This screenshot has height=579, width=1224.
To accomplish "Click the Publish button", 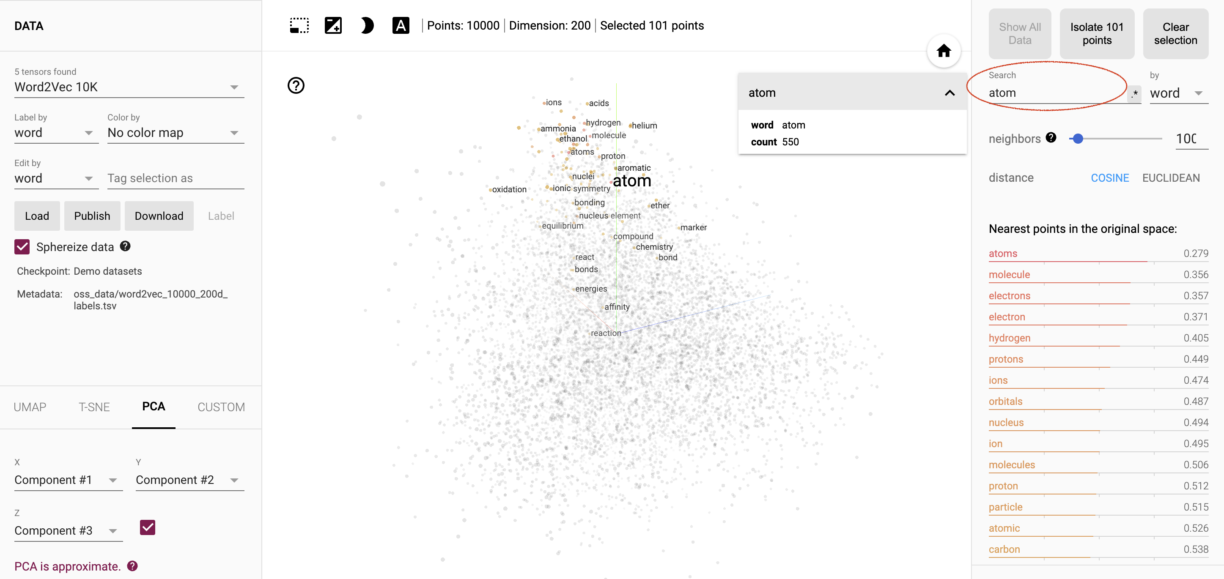I will point(91,216).
